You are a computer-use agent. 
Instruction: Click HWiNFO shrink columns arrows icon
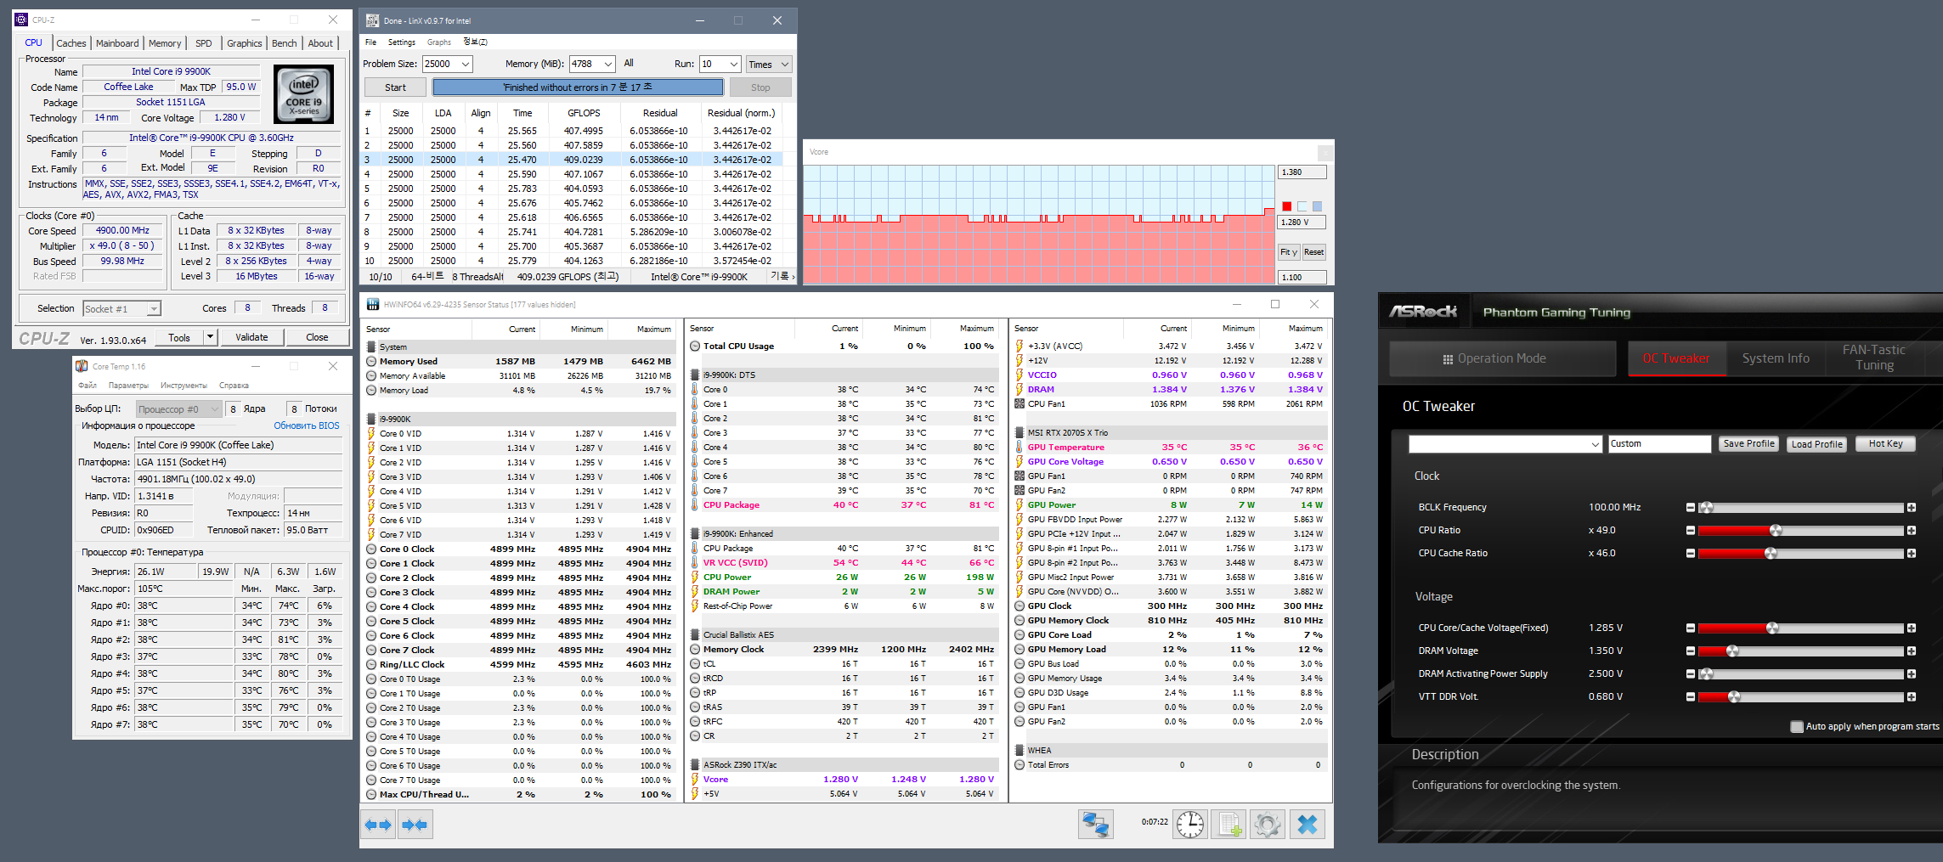pos(415,825)
